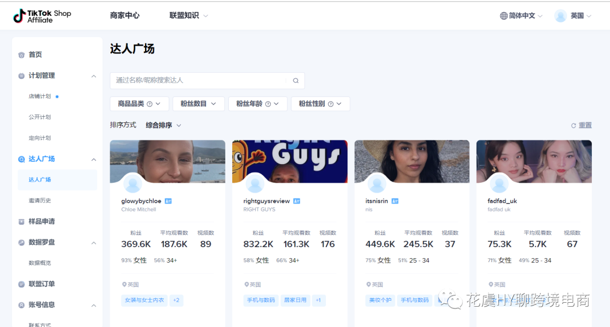Open 商家中心 in the top navigation
The height and width of the screenshot is (327, 610).
125,16
